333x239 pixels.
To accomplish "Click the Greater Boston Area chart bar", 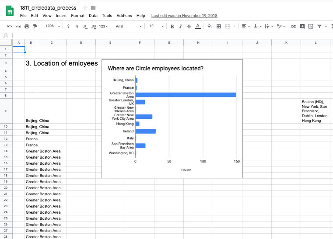I will point(186,95).
